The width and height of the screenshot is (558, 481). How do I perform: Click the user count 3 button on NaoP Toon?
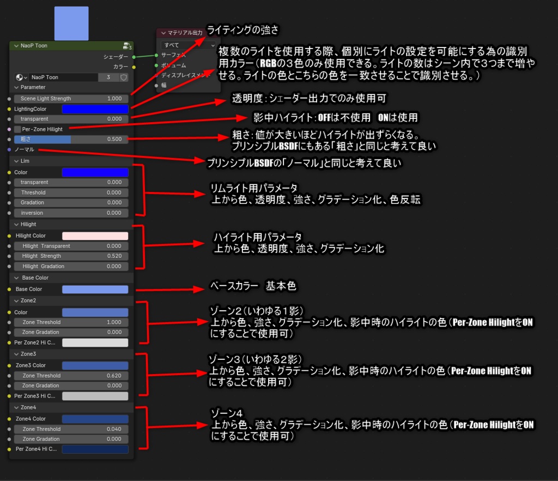108,77
